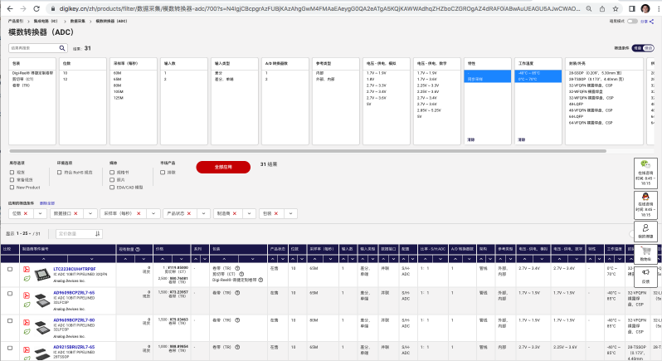The height and width of the screenshot is (361, 662).
Task: Open the contact us person widget
Action: click(645, 231)
